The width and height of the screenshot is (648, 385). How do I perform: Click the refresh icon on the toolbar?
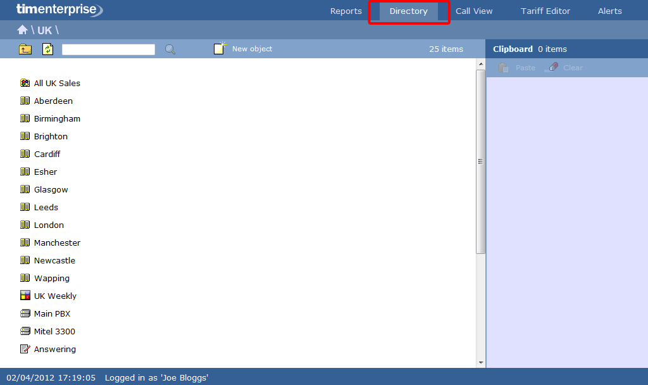click(47, 48)
